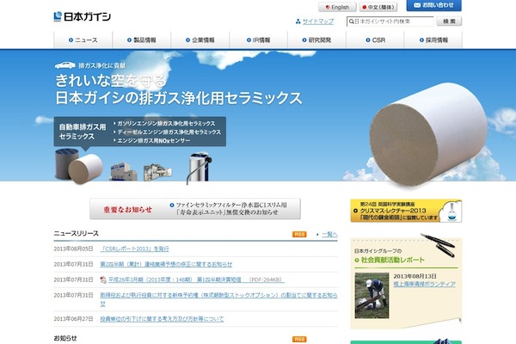The image size is (516, 344).
Task: Click the date 2013年08月05日
Action: click(73, 249)
